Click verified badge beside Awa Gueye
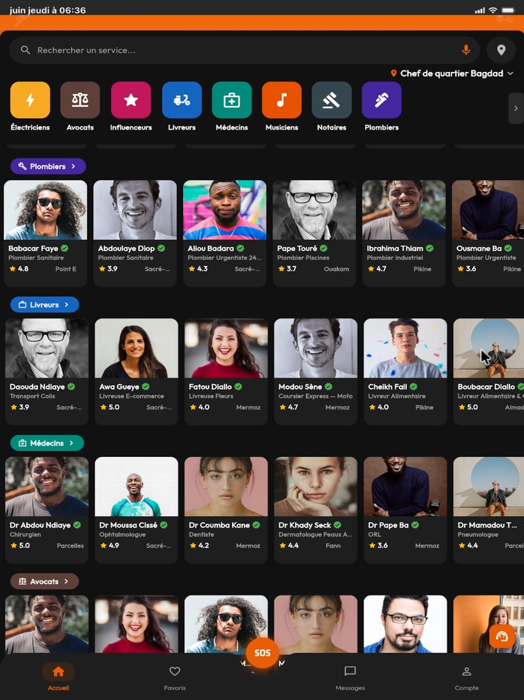 (146, 386)
